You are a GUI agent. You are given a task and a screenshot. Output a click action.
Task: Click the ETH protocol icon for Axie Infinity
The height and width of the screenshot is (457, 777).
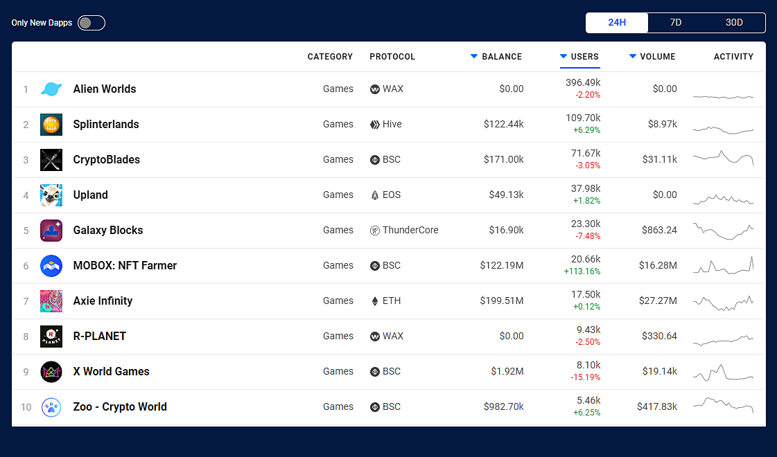pos(374,301)
